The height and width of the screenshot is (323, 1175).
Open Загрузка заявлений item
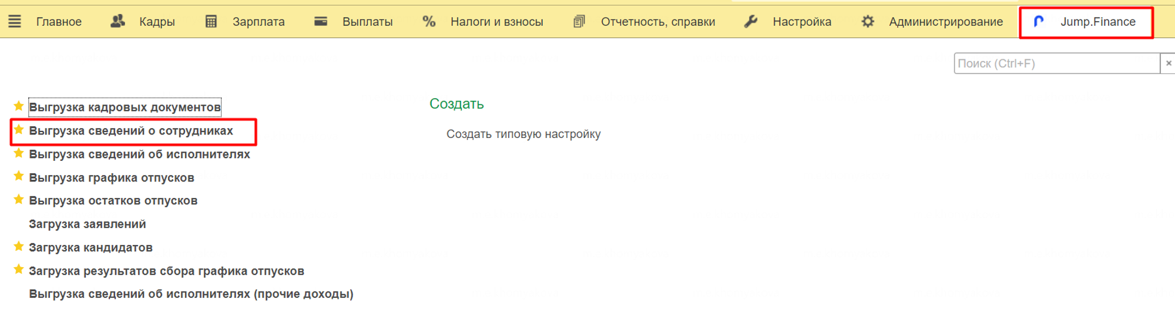click(88, 224)
